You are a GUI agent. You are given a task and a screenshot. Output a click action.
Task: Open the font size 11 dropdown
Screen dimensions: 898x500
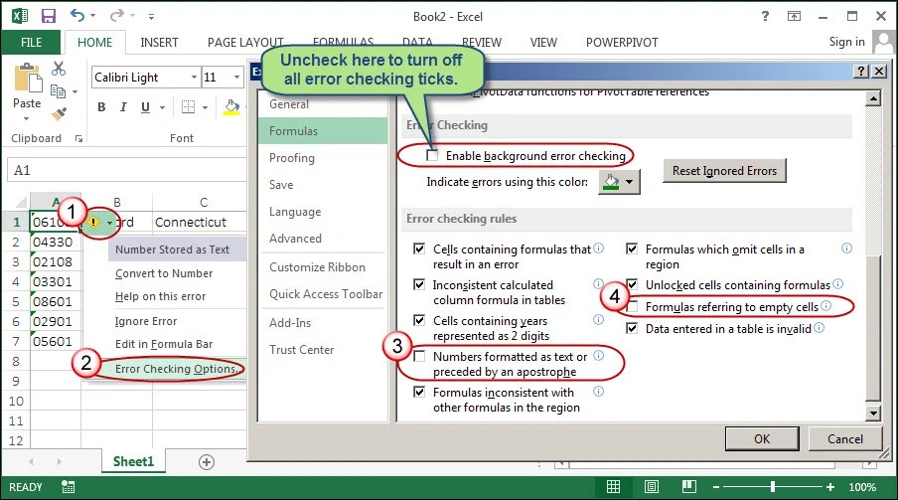click(236, 77)
